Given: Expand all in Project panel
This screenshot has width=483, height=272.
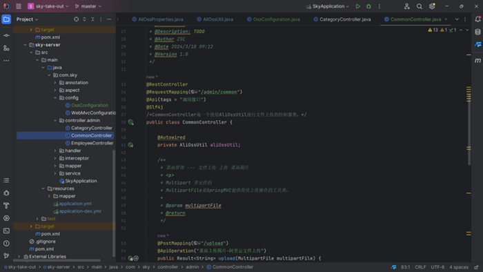Looking at the screenshot, I should (84, 19).
